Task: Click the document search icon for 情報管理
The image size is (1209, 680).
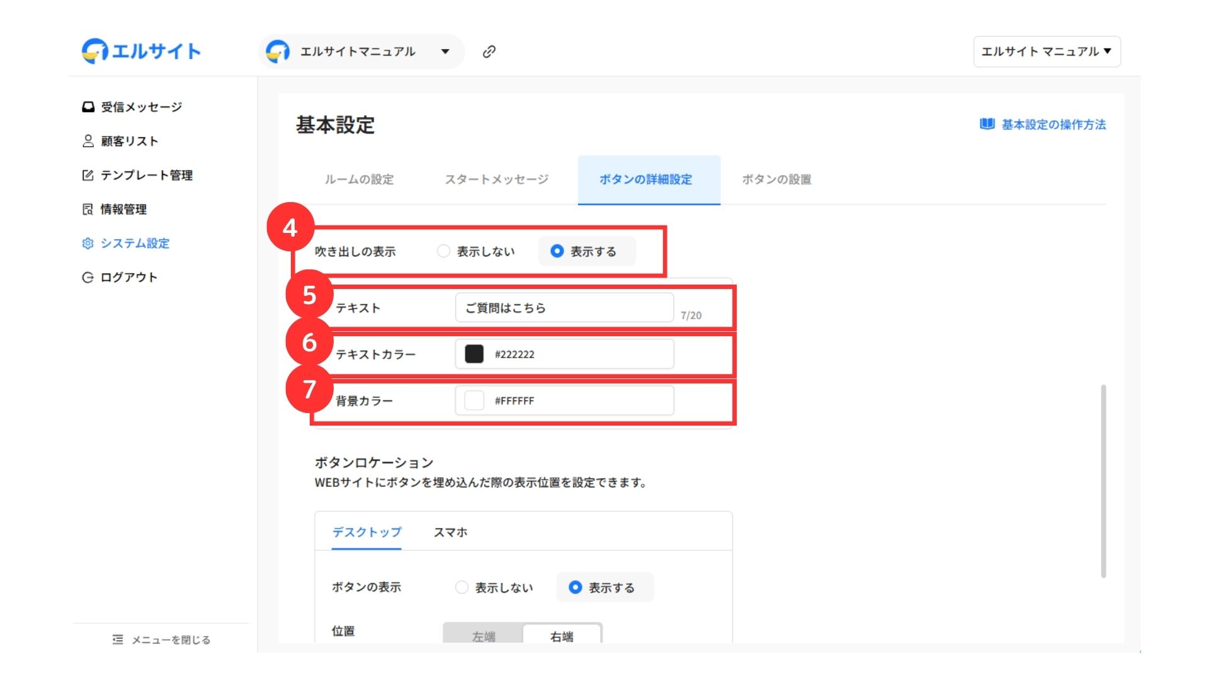Action: coord(88,209)
